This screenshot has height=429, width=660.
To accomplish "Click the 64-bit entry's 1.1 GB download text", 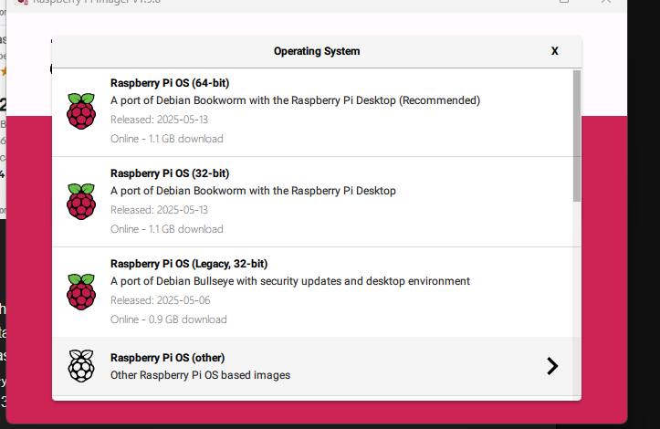I will pyautogui.click(x=167, y=139).
